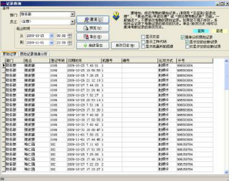Click the 比对方式 column header

coord(167,61)
